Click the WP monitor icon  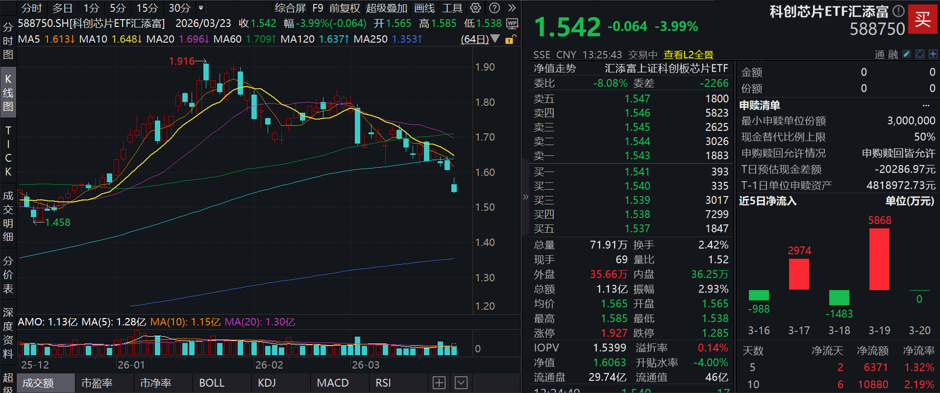[512, 24]
